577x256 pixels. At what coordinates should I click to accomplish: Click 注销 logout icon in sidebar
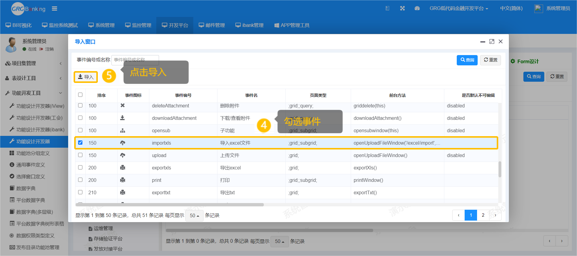[x=41, y=49]
